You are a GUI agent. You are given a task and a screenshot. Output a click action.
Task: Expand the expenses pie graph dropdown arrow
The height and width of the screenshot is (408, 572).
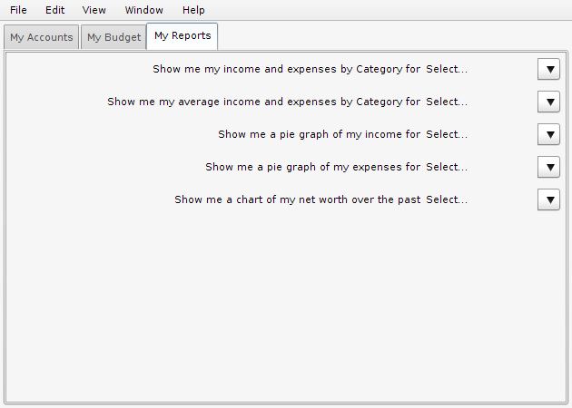[x=549, y=167]
